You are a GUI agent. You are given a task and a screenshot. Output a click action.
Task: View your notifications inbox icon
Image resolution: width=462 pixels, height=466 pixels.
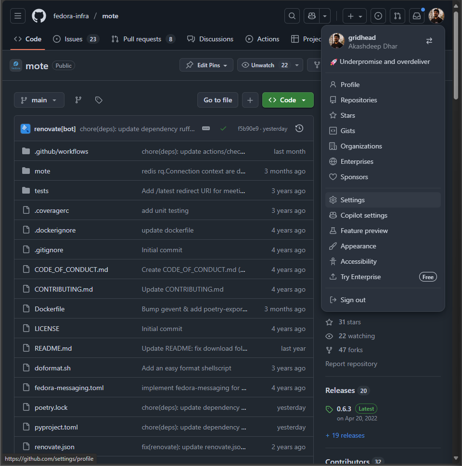coord(416,15)
